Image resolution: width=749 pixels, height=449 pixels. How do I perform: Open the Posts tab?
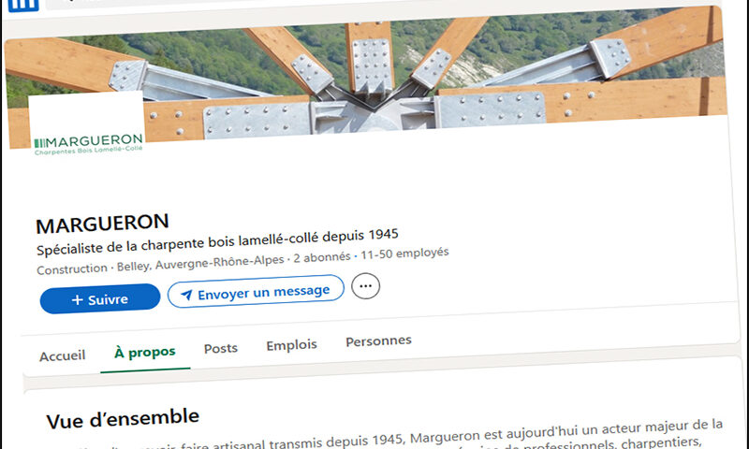(x=221, y=348)
